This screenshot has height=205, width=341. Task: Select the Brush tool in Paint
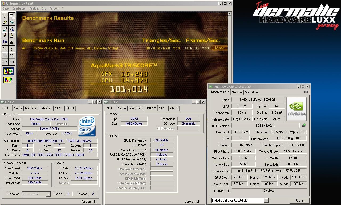(x=12, y=36)
